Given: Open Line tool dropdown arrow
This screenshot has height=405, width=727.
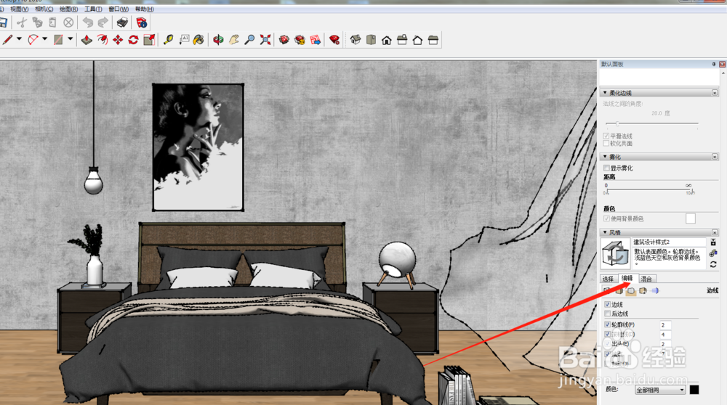Looking at the screenshot, I should coord(19,39).
